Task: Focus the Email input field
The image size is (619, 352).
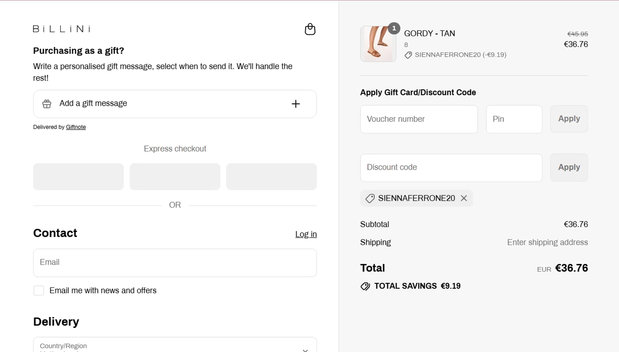Action: (175, 263)
